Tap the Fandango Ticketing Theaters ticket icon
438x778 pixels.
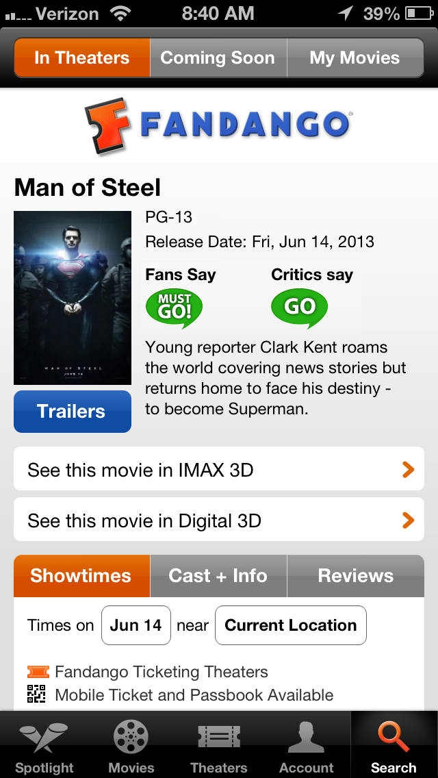(x=38, y=672)
